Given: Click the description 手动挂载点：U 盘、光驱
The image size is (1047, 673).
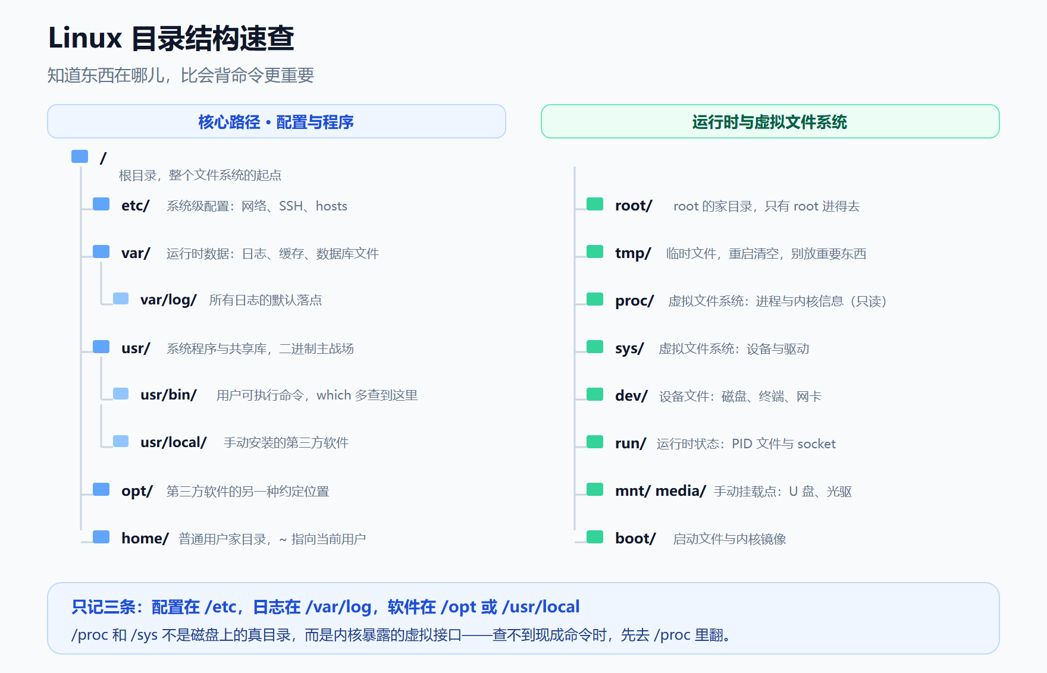Looking at the screenshot, I should 783,492.
